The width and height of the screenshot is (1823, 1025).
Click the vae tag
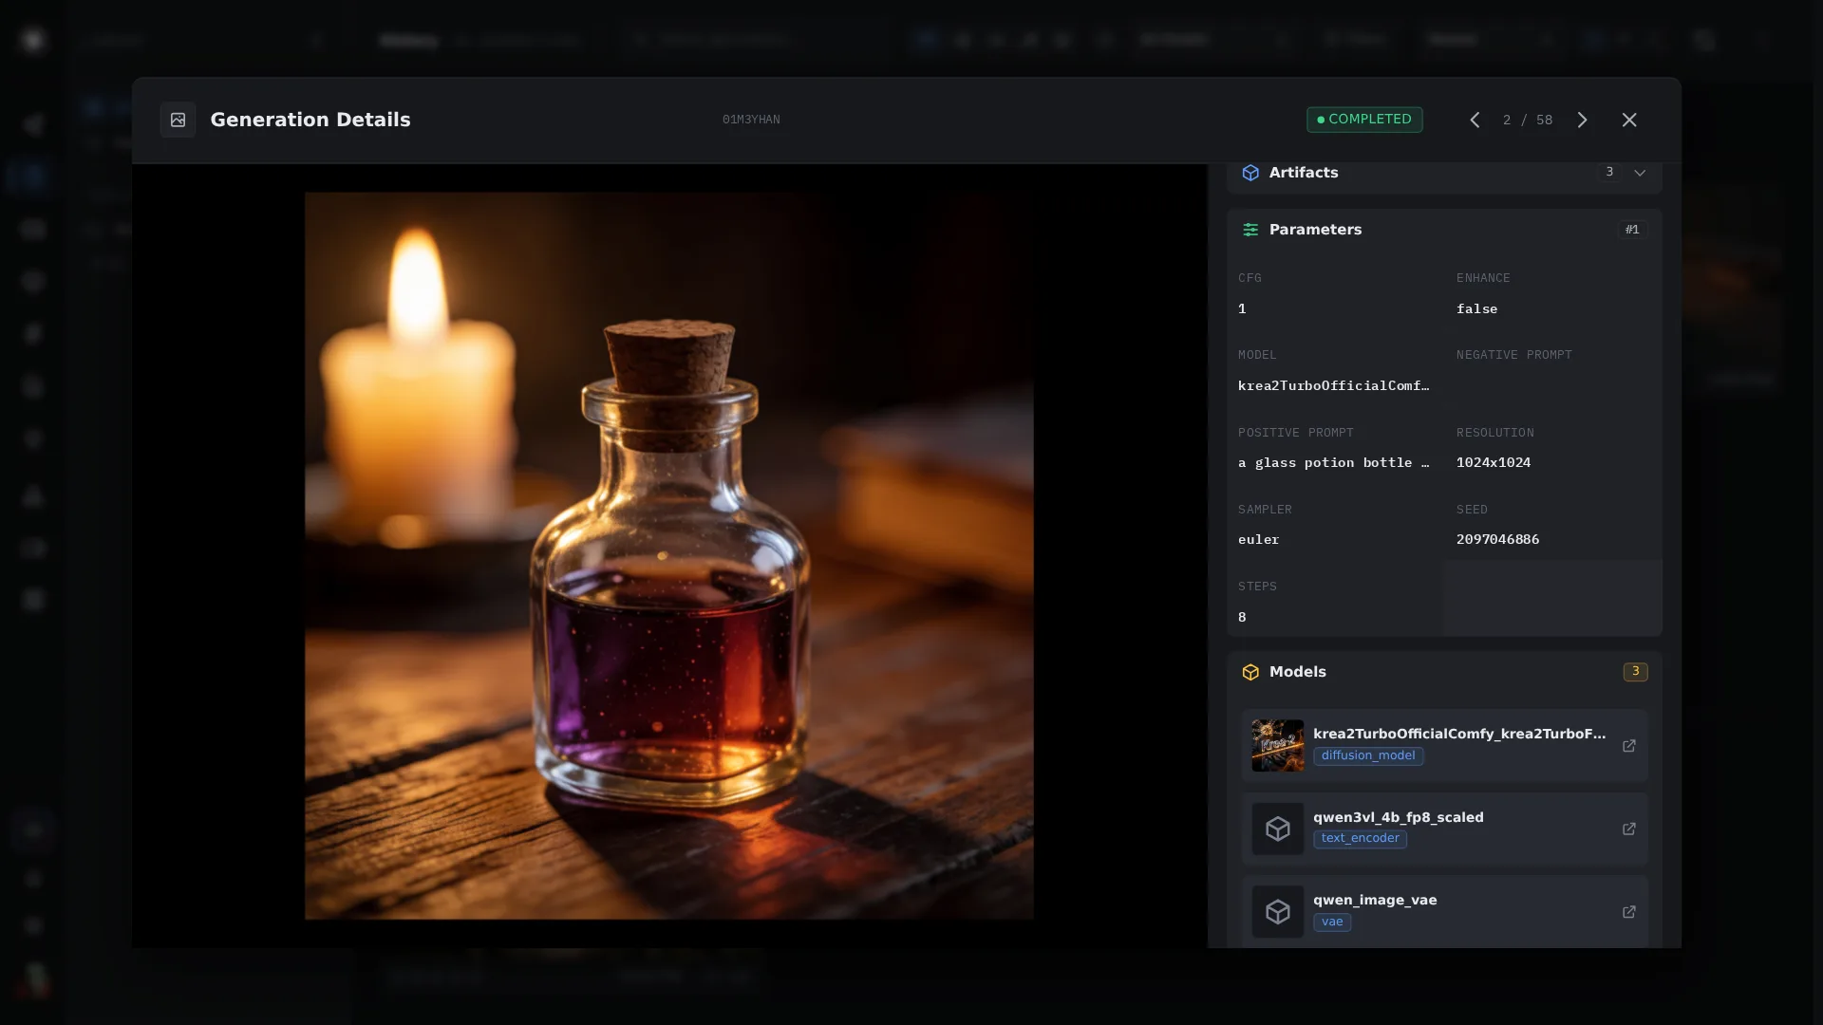click(1332, 922)
